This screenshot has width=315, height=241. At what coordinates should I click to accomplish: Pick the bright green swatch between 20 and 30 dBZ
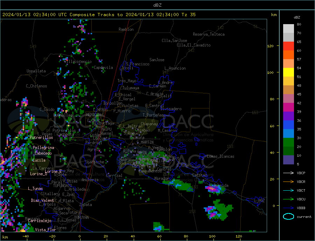[x=288, y=142]
